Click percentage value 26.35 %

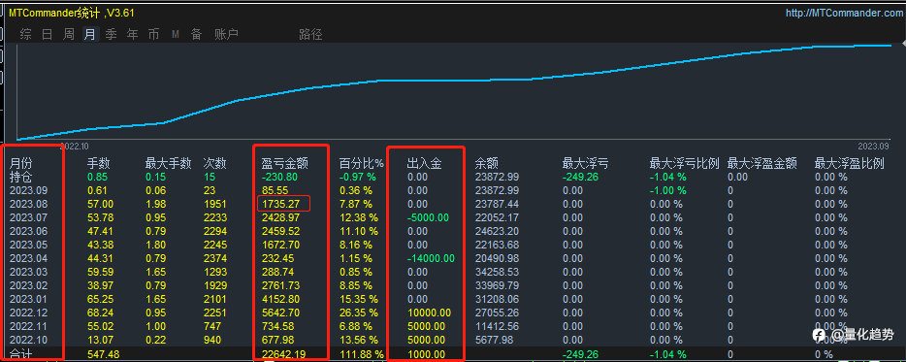click(x=358, y=313)
